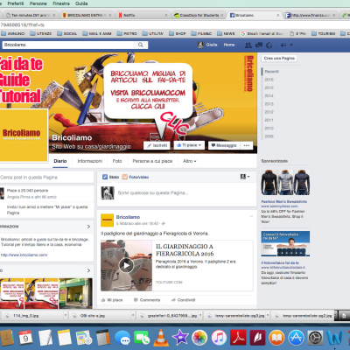This screenshot has height=350, width=350.
Task: Open the post-as identity selector in the composer
Action: coord(244,177)
